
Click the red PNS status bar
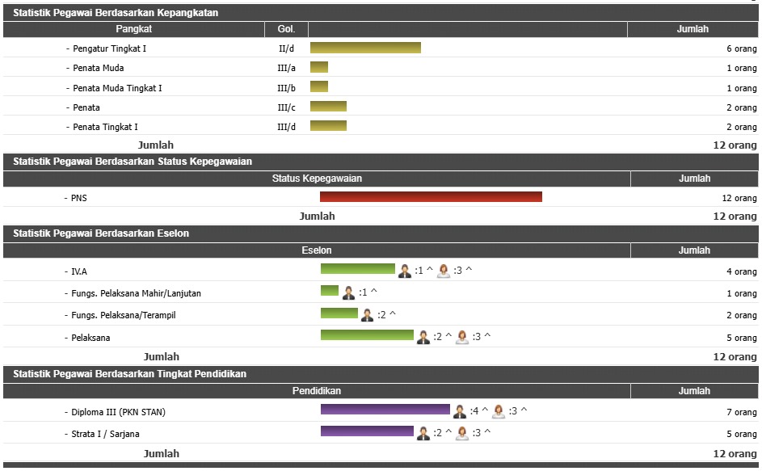[431, 197]
